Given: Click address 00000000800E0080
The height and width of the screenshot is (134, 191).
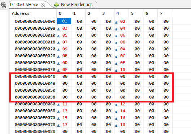Looking at the screenshot, I should click(x=35, y=131).
